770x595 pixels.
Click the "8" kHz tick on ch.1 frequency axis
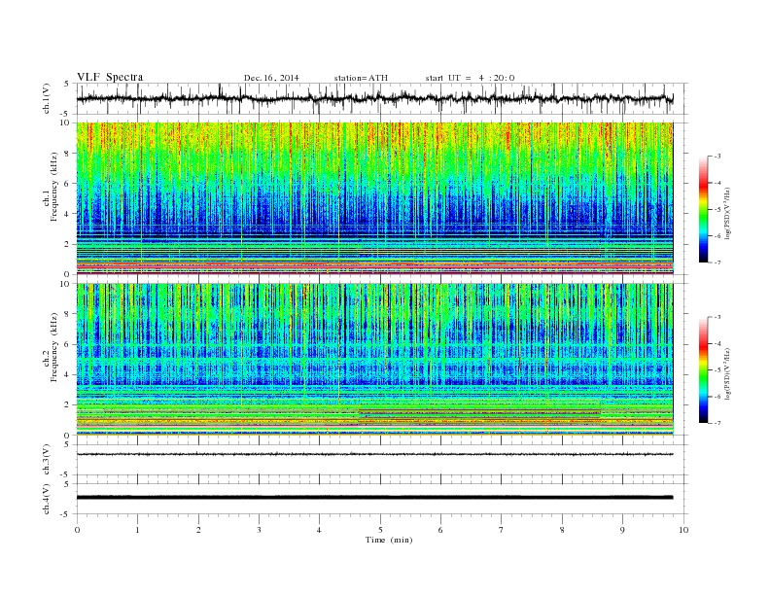[x=67, y=154]
